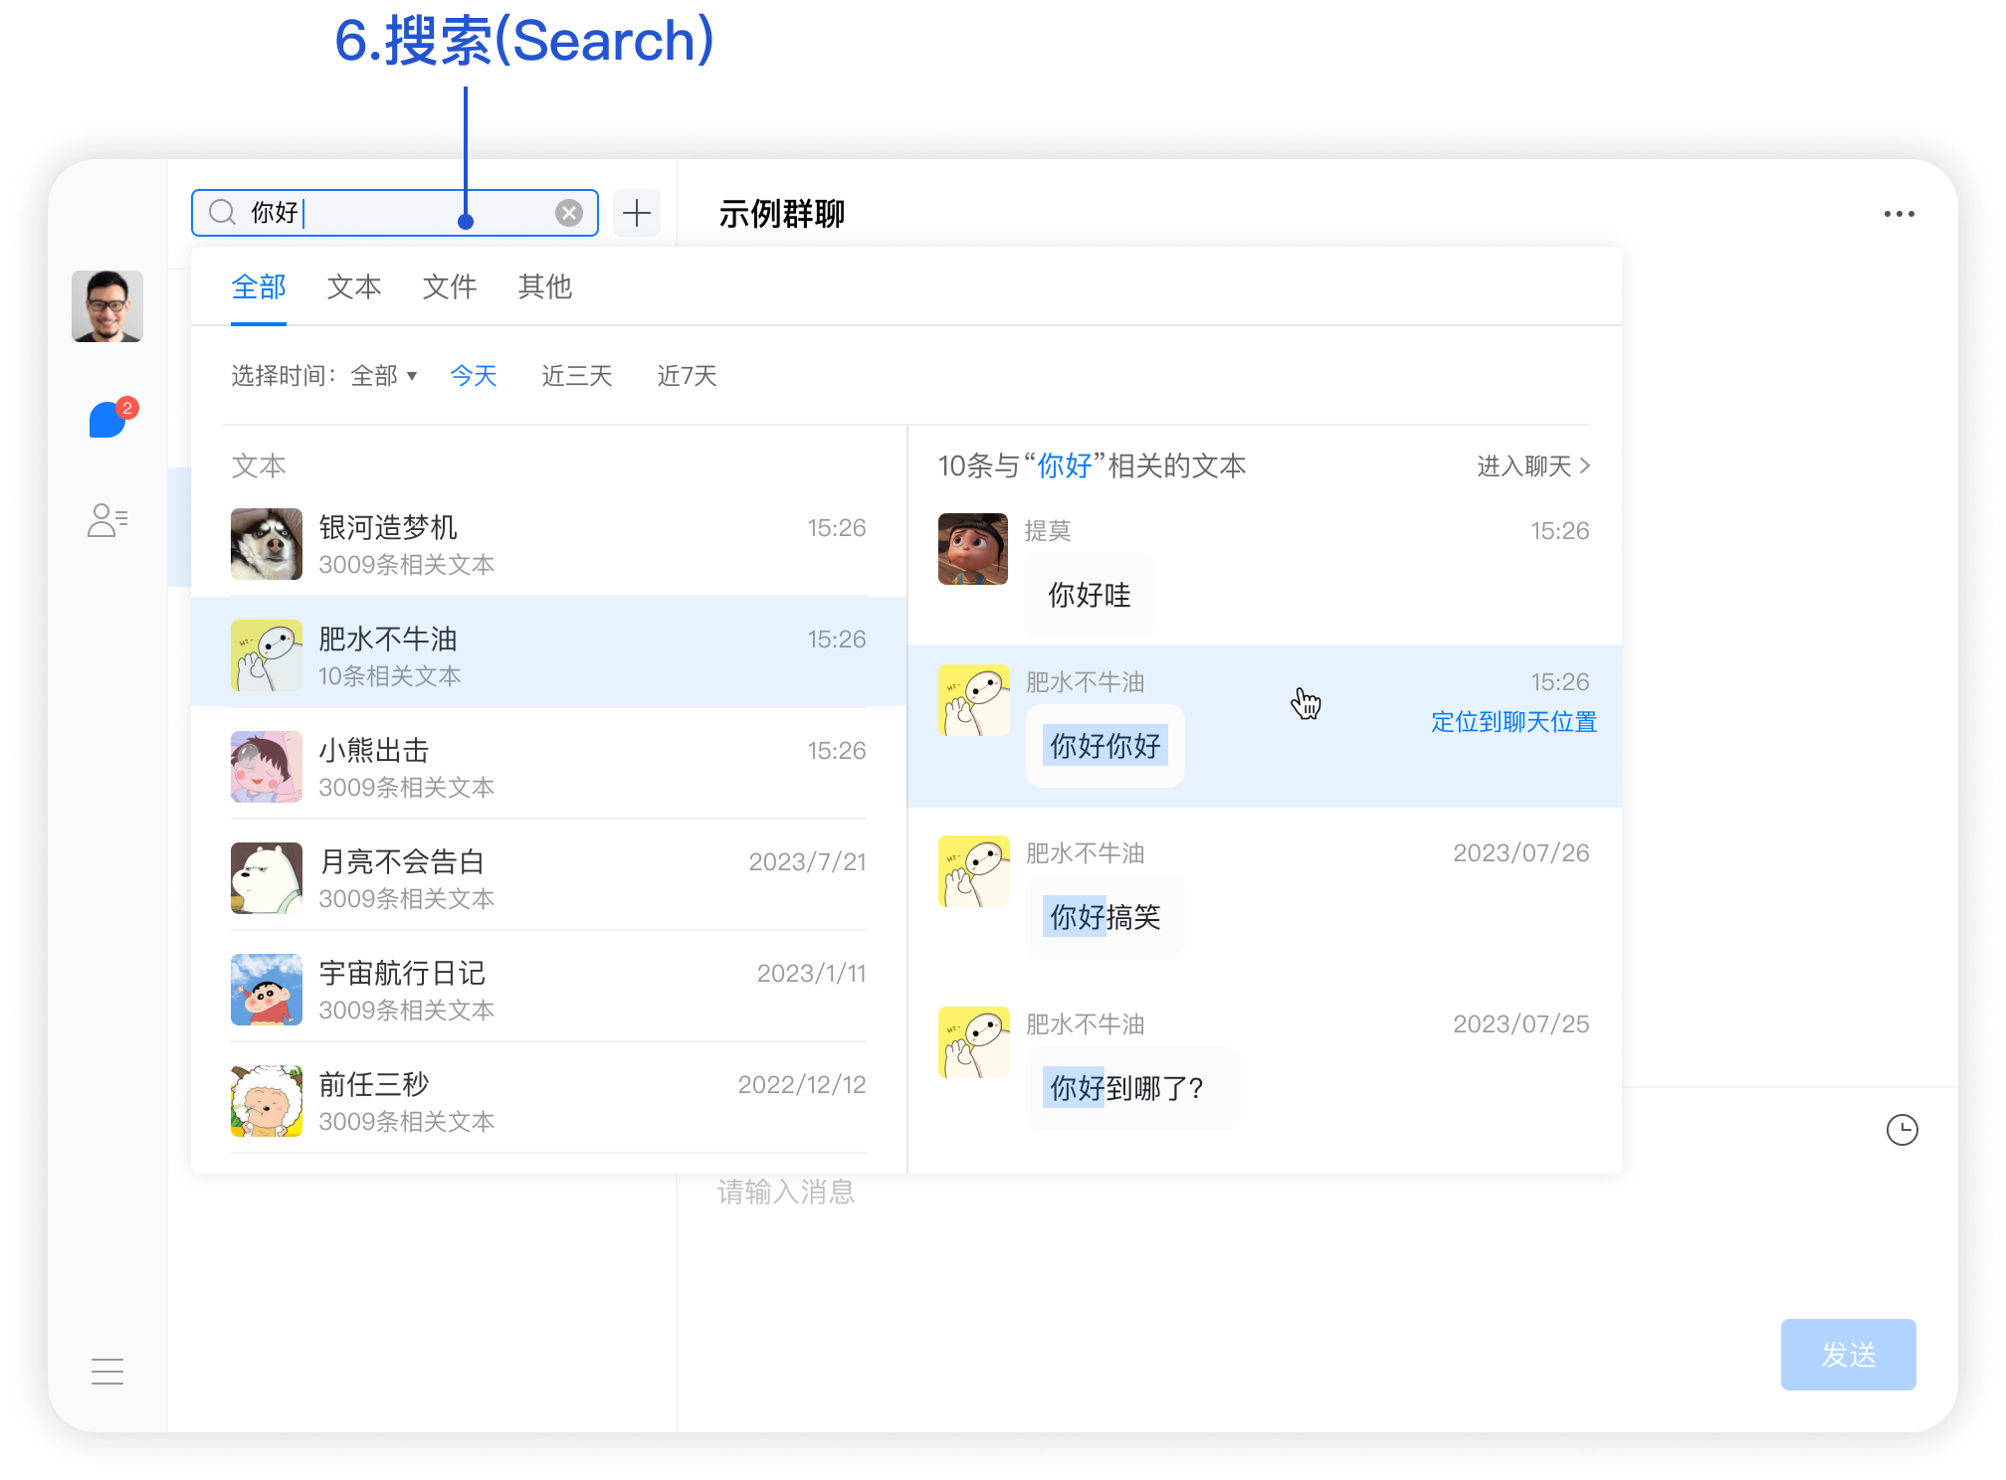Filter results by 近三天
Viewport: 2006px width, 1480px height.
click(x=577, y=376)
